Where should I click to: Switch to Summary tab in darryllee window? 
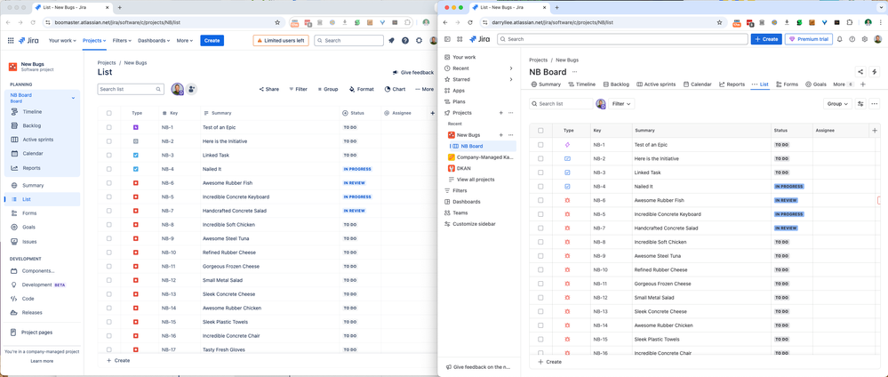(546, 84)
